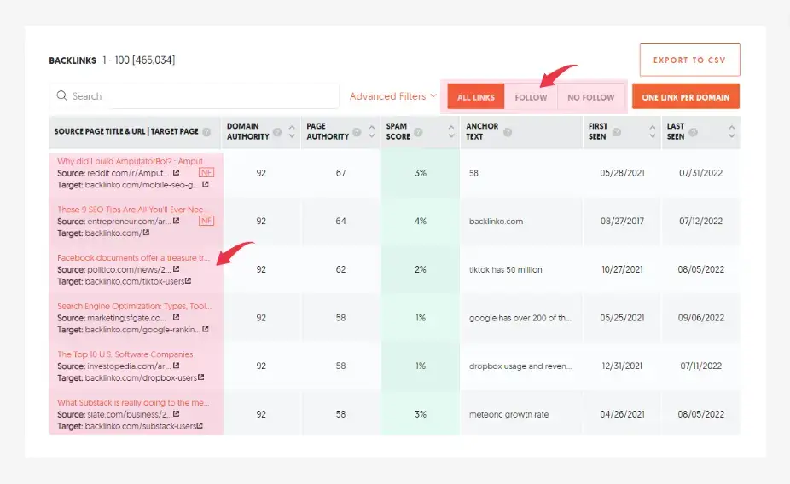Expand the Advanced Filters dropdown
Viewport: 790px width, 484px height.
(392, 96)
